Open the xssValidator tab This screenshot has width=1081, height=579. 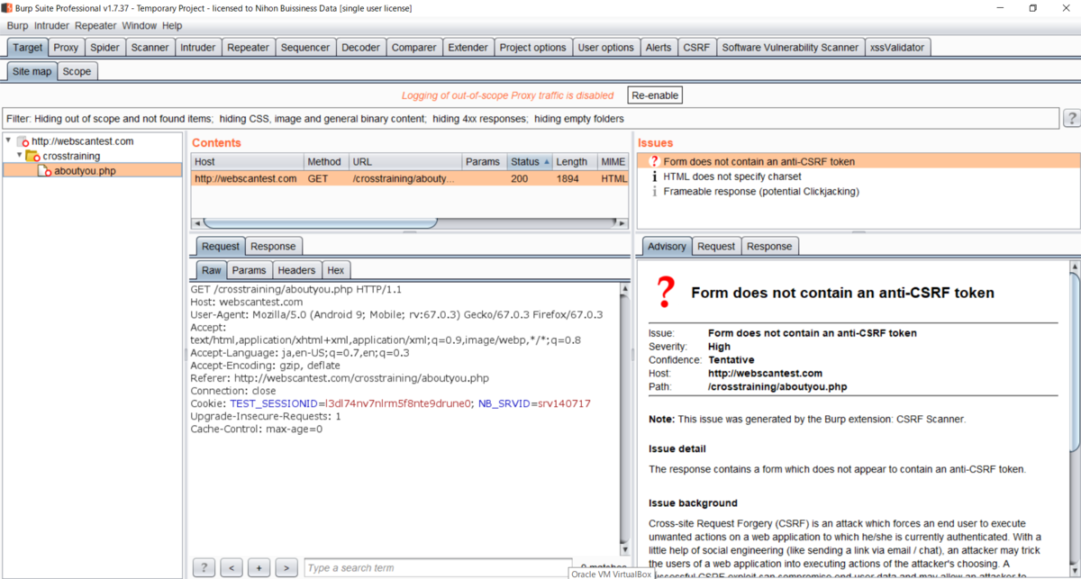click(x=897, y=48)
